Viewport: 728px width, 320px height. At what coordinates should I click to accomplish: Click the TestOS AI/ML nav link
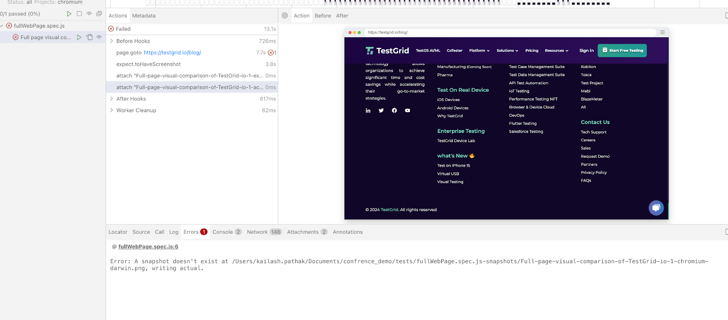click(428, 50)
